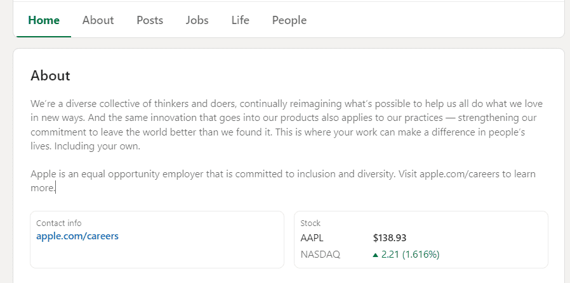Open the About tab
This screenshot has height=283, width=570.
[98, 20]
